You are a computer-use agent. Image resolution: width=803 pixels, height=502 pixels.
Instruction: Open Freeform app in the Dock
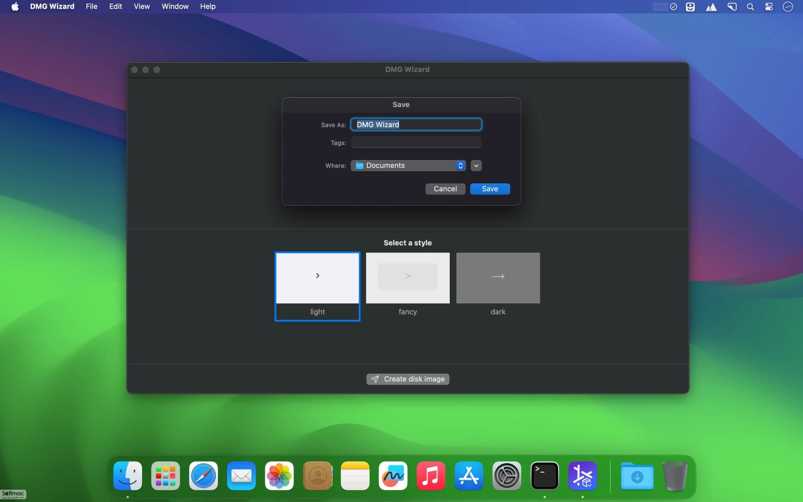[x=393, y=476]
